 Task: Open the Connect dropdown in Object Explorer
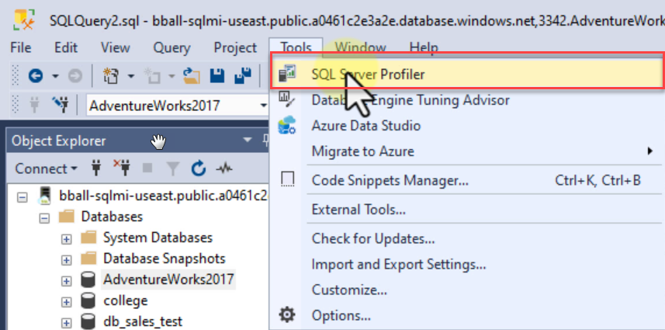coord(47,168)
